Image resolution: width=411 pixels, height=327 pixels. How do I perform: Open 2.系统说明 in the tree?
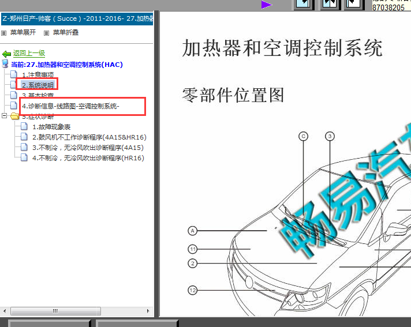[38, 85]
